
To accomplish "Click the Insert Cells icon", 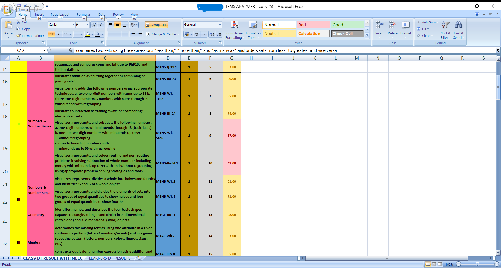I will [x=380, y=25].
